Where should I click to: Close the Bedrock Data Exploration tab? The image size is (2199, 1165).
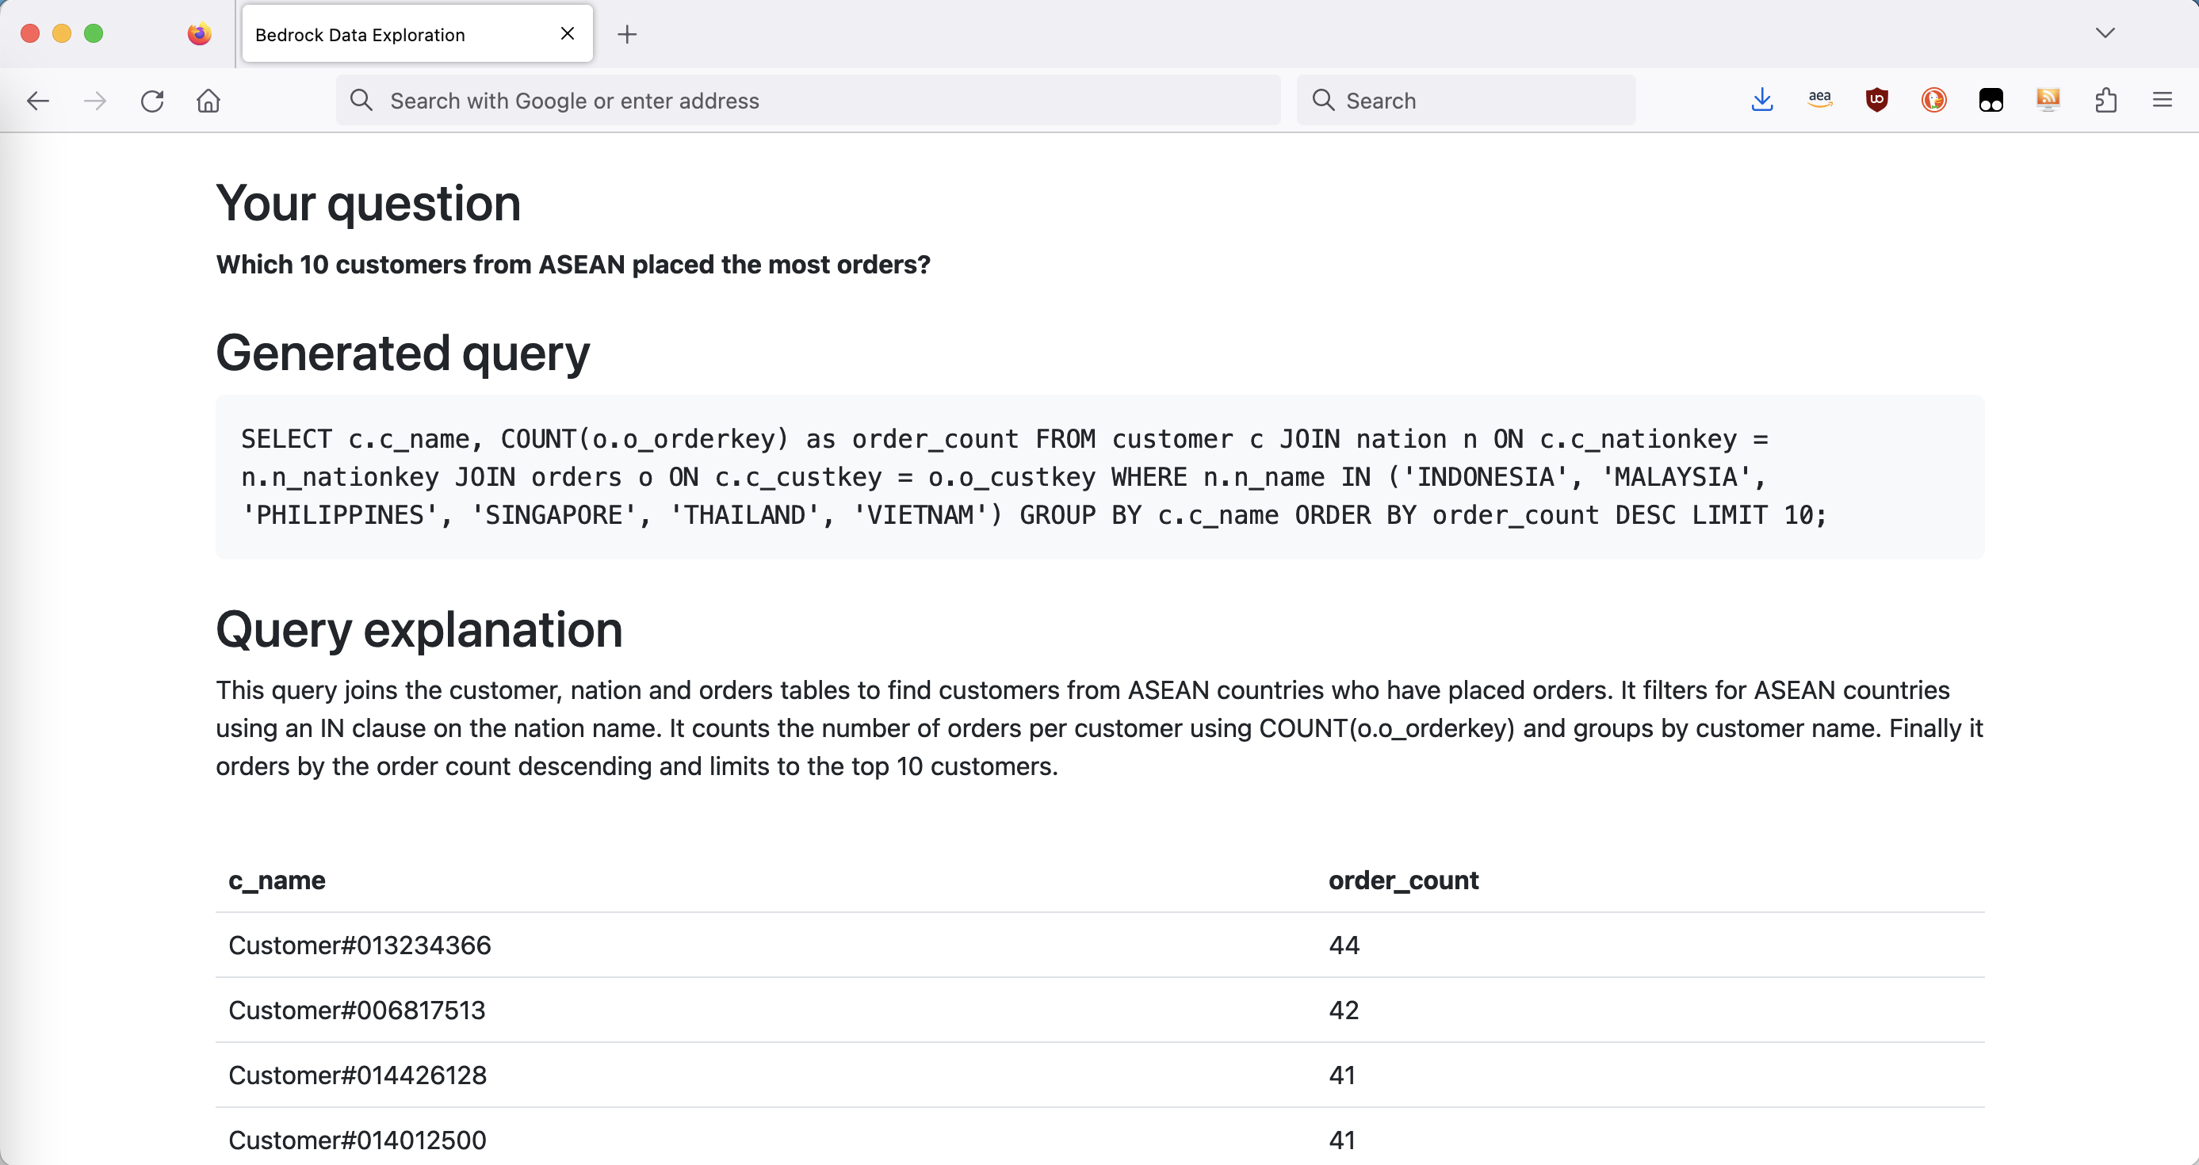[567, 33]
